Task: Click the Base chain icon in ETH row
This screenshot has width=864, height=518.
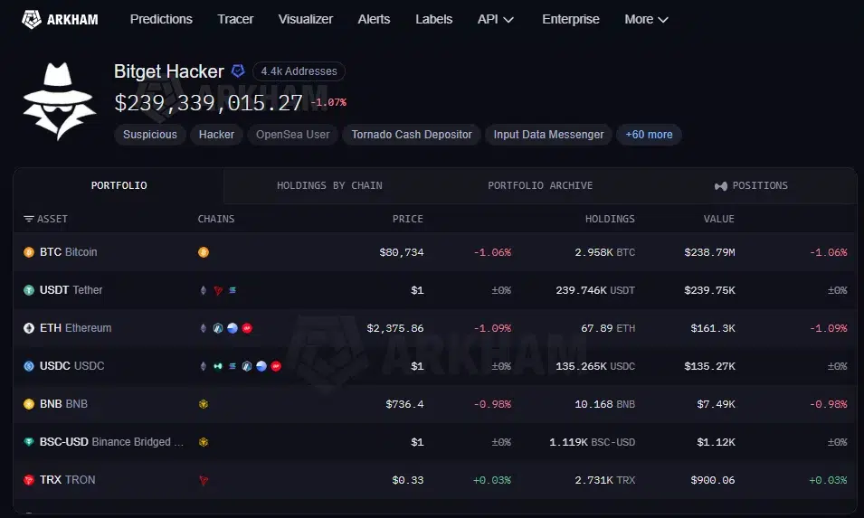Action: (x=233, y=328)
